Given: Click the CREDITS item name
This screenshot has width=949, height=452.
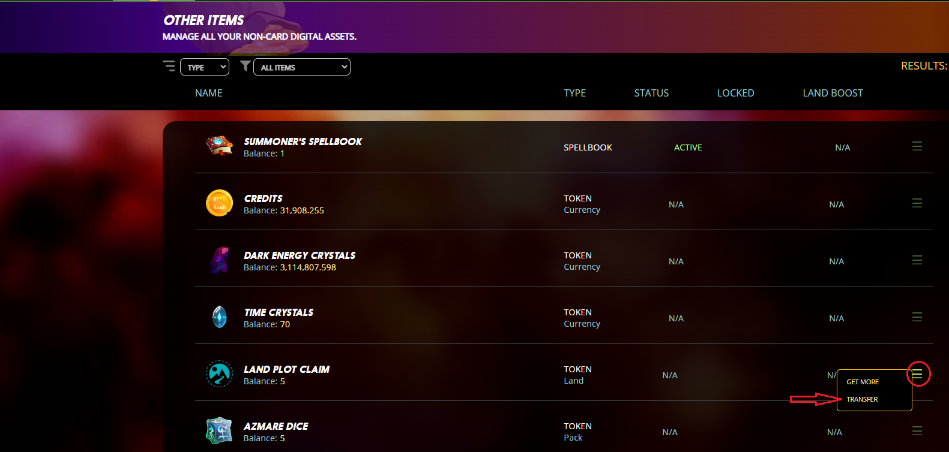Looking at the screenshot, I should point(263,198).
